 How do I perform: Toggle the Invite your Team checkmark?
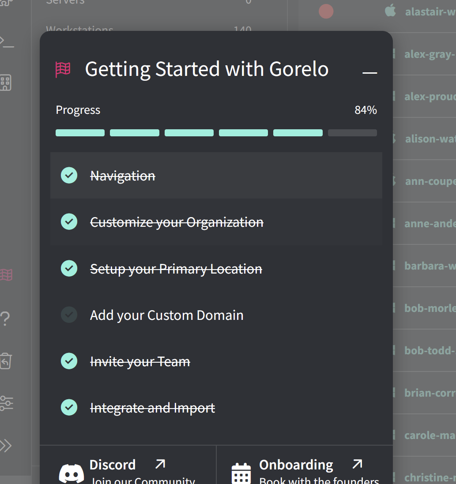[69, 361]
